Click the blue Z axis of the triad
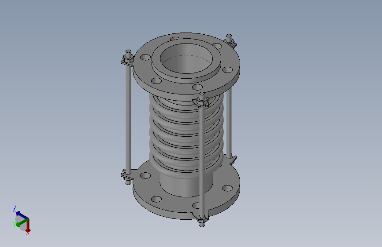The height and width of the screenshot is (247, 382). click(22, 215)
